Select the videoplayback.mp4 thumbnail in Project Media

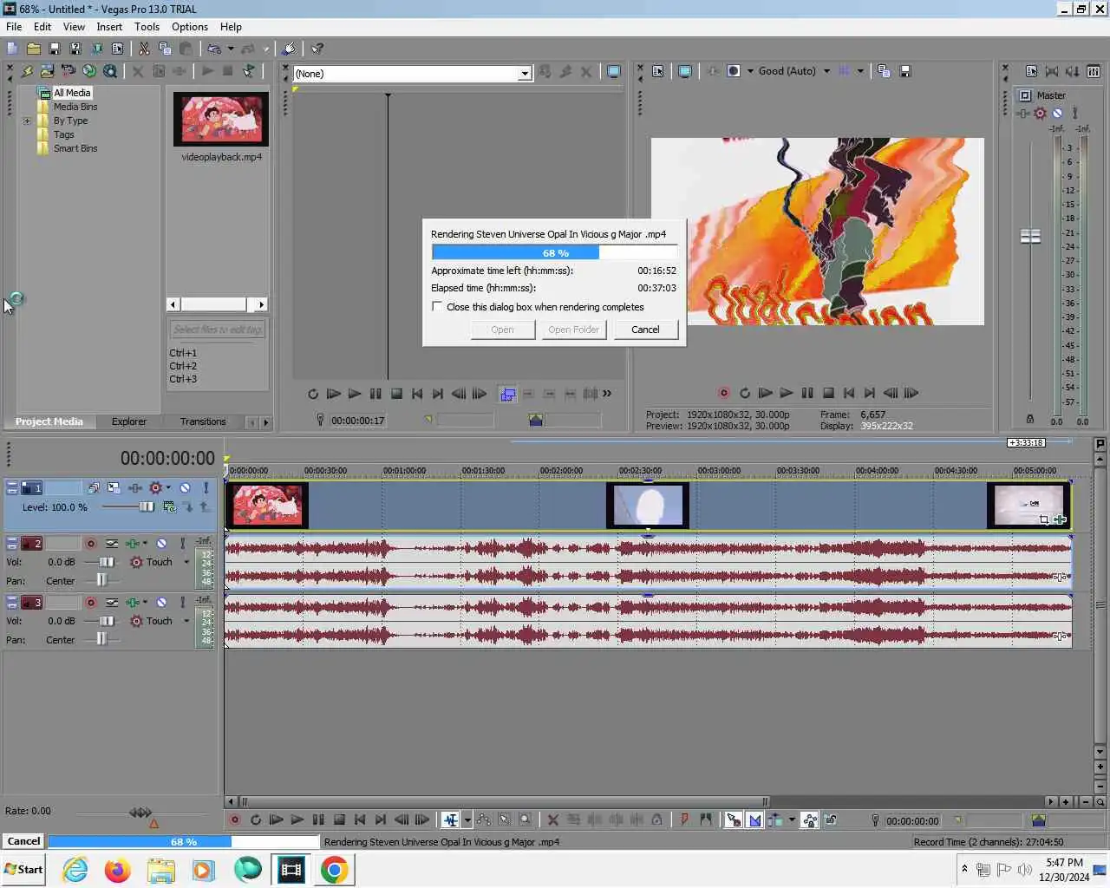pyautogui.click(x=221, y=119)
